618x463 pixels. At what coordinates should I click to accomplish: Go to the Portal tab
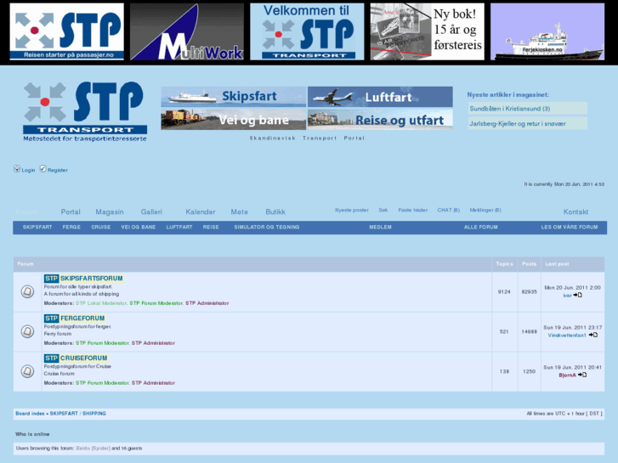[x=71, y=212]
